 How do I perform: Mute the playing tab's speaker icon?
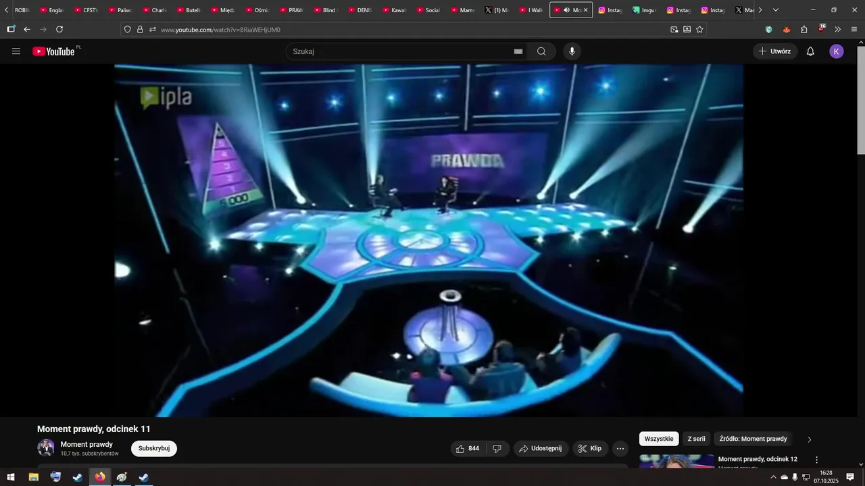pos(566,10)
